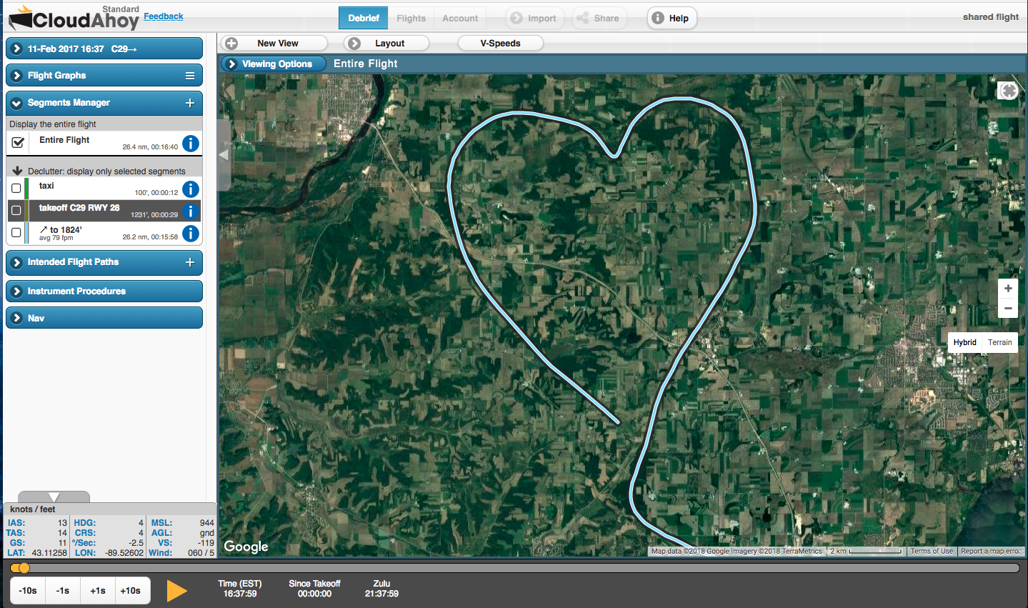Open the Feedback link
The image size is (1028, 608).
pyautogui.click(x=163, y=16)
